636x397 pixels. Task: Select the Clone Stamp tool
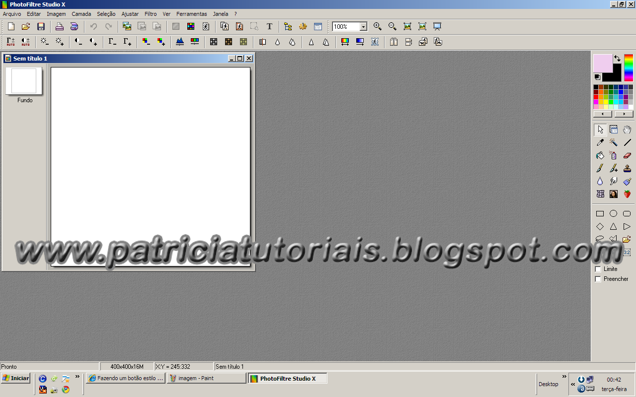point(627,168)
